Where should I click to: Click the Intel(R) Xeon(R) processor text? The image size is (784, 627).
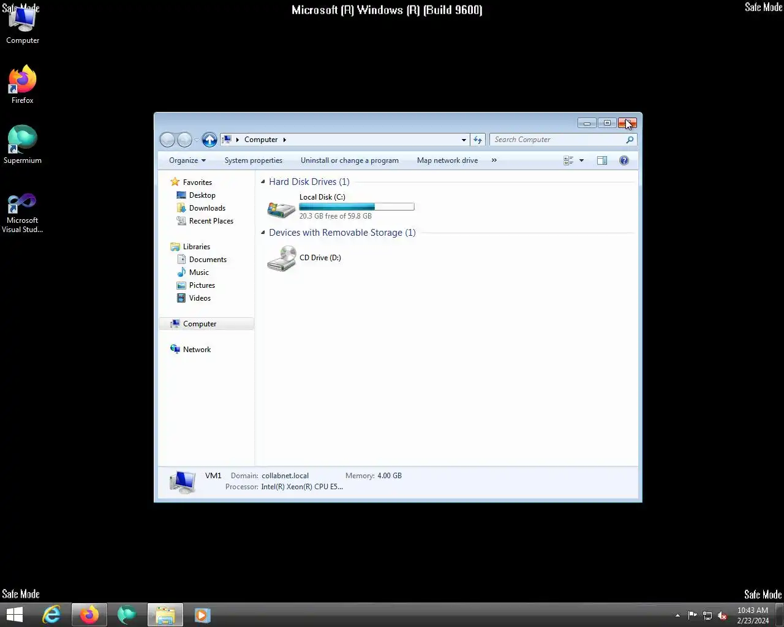click(x=302, y=487)
